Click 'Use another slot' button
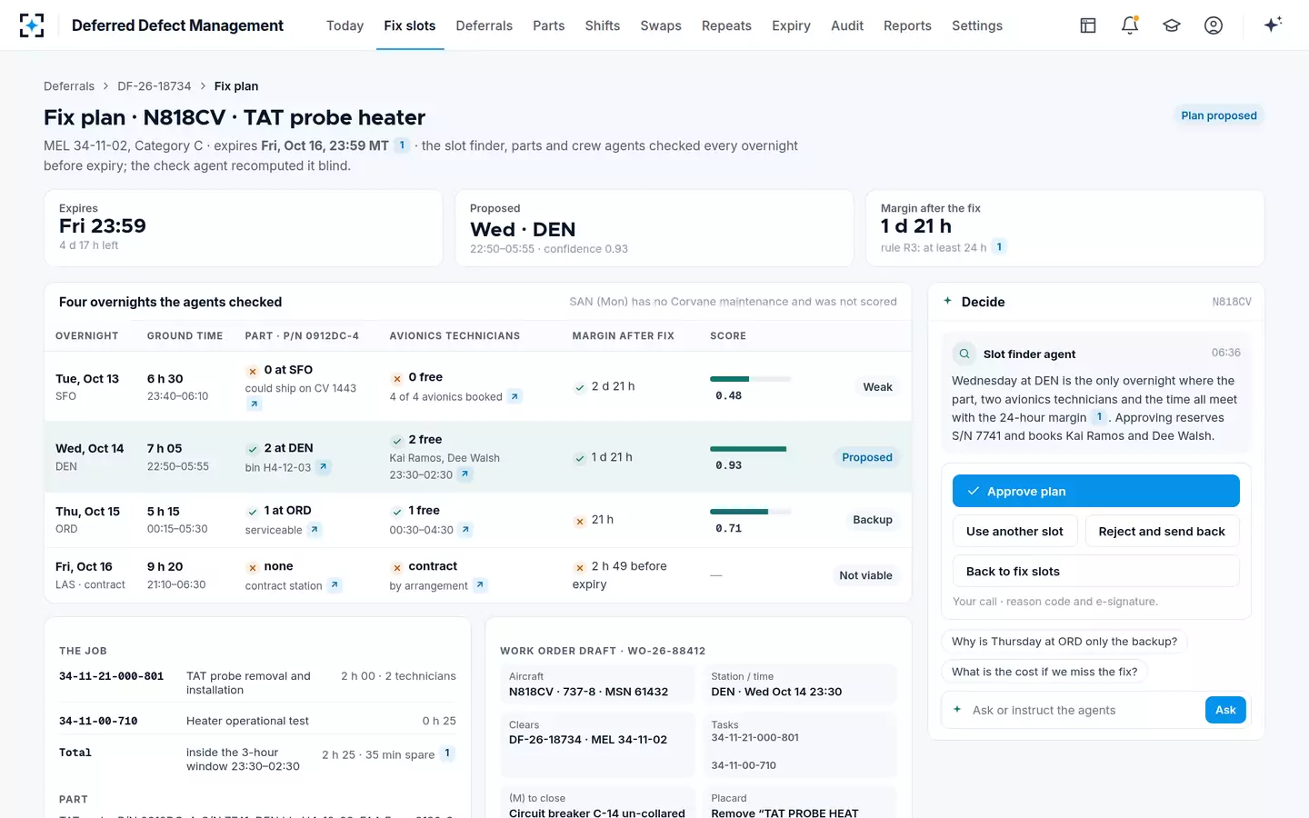The height and width of the screenshot is (818, 1309). 1014,531
